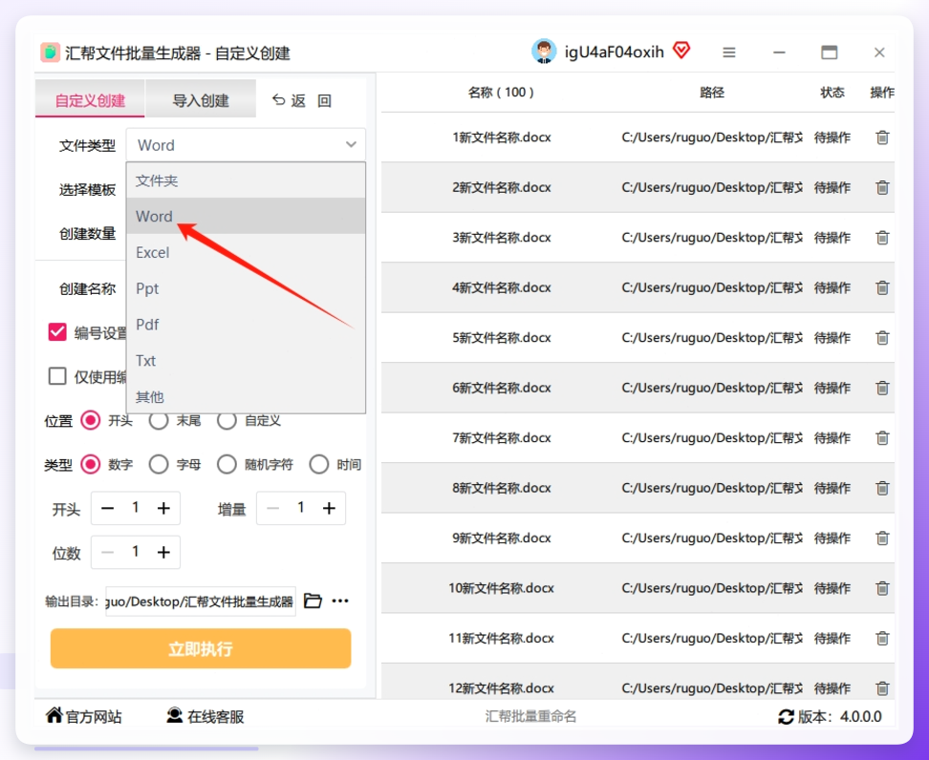This screenshot has width=929, height=760.
Task: Enable the 仅使用编号 checkbox
Action: pyautogui.click(x=57, y=376)
